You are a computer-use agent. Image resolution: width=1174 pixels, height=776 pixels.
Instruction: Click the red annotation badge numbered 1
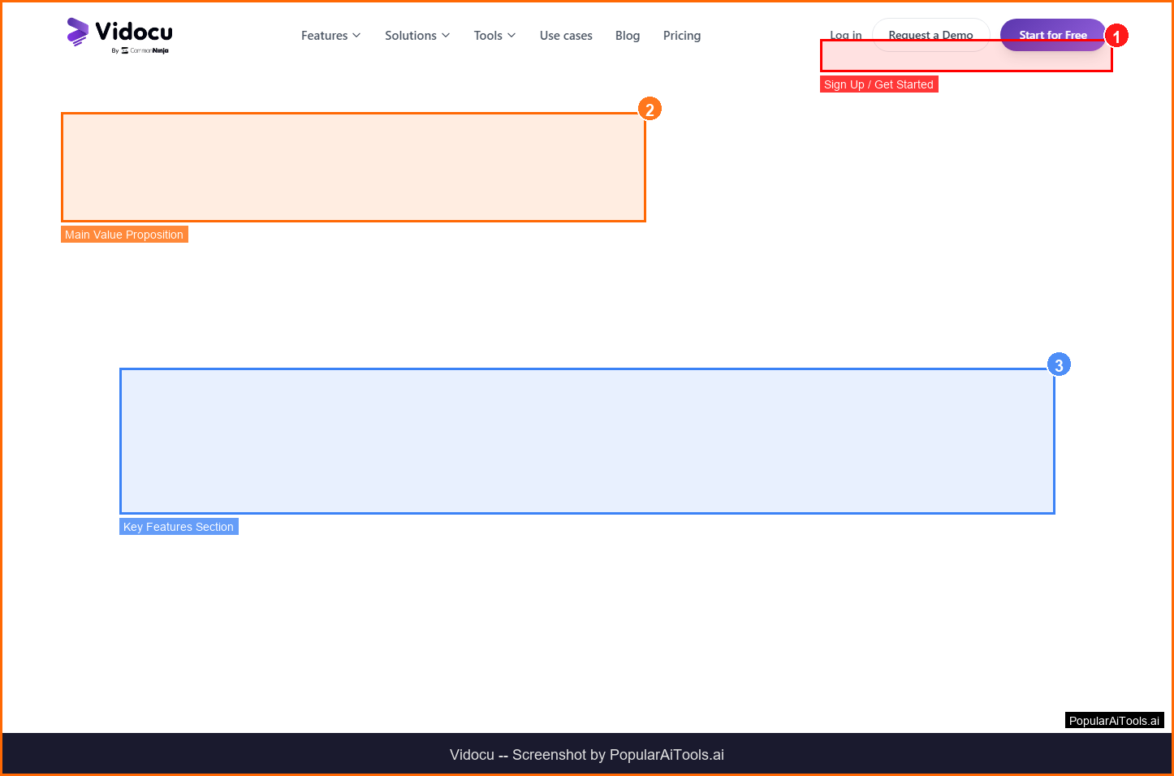[x=1116, y=37]
